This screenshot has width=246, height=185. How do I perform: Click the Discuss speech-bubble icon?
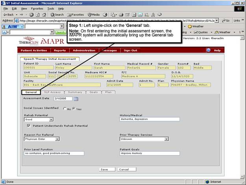[x=159, y=15]
